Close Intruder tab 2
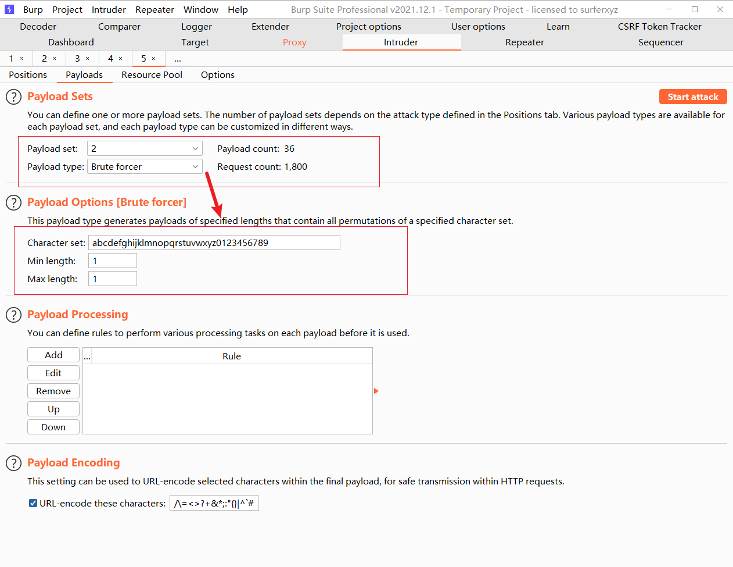 click(x=55, y=59)
